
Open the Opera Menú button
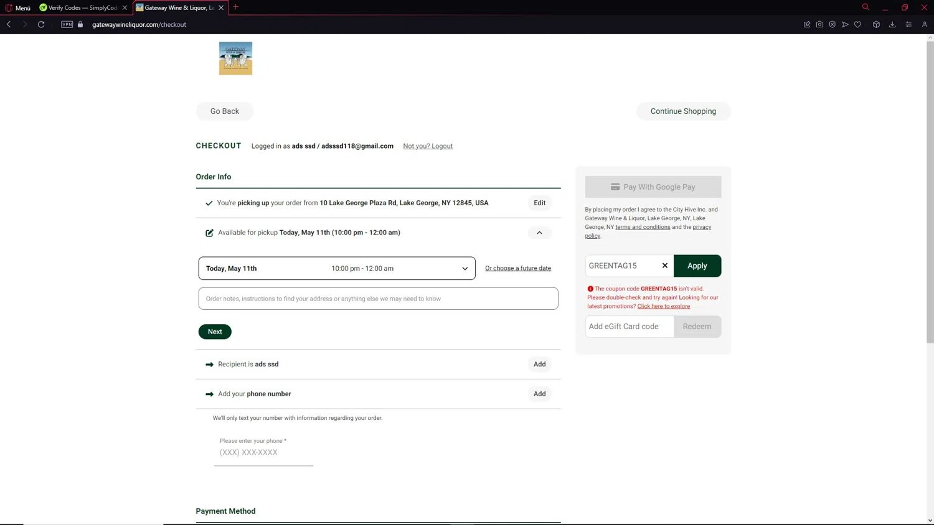pos(17,7)
